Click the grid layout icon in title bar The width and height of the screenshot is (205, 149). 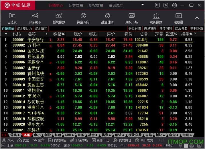[157, 5]
